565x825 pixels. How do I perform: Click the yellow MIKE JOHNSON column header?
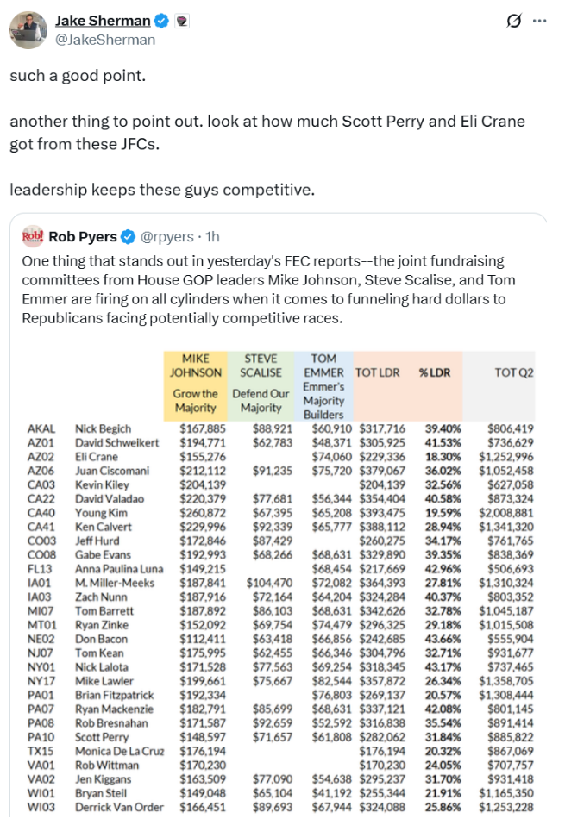pyautogui.click(x=195, y=386)
